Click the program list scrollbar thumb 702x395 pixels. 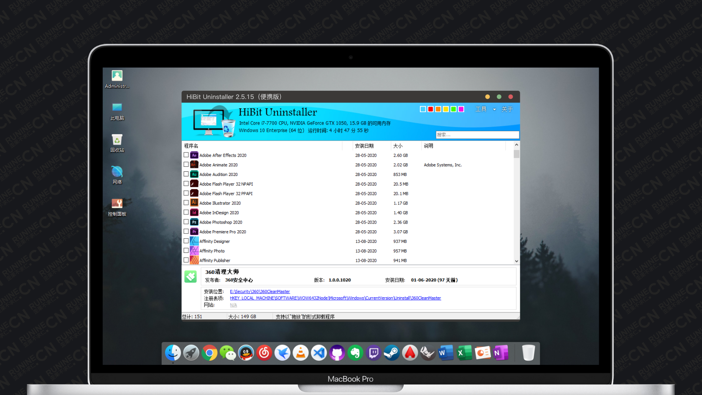(516, 154)
